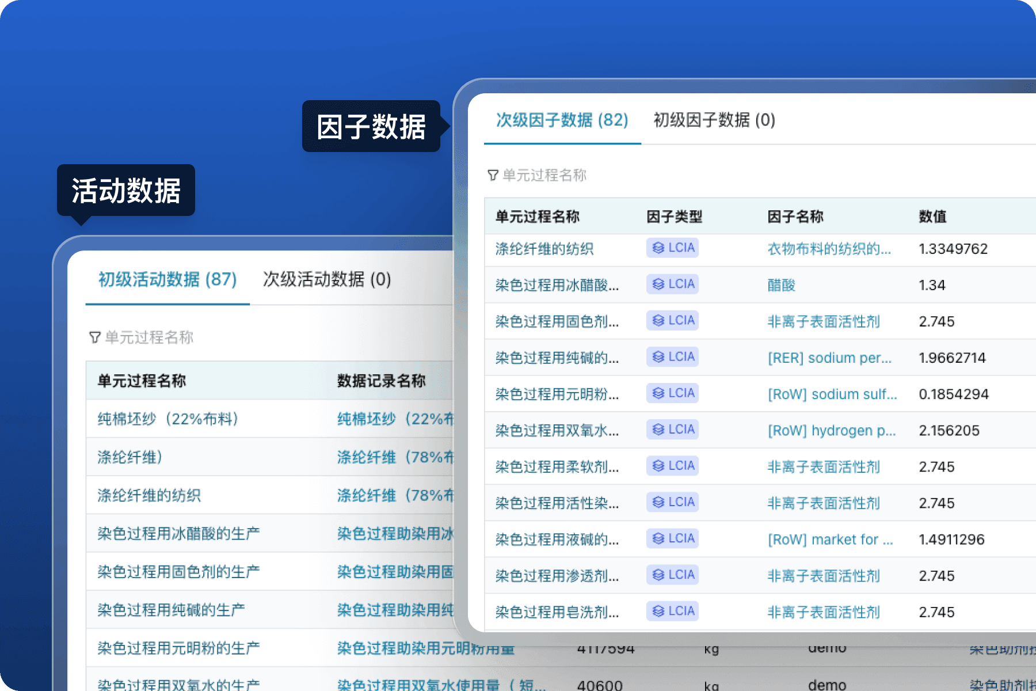Viewport: 1036px width, 691px height.
Task: Click the LCIA badge beside 染色过程用冰醋酸
Action: click(672, 284)
